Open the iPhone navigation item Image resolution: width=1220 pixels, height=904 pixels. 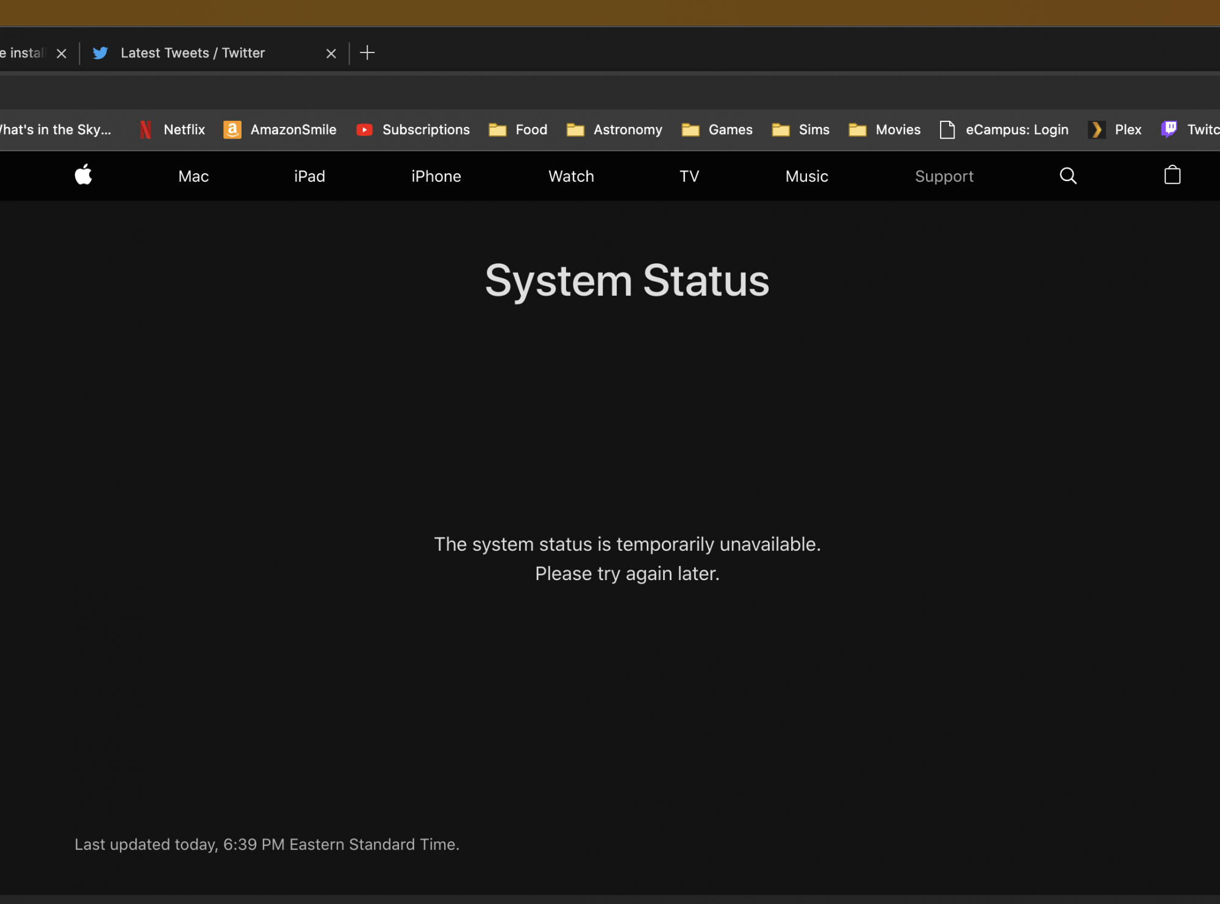(436, 176)
